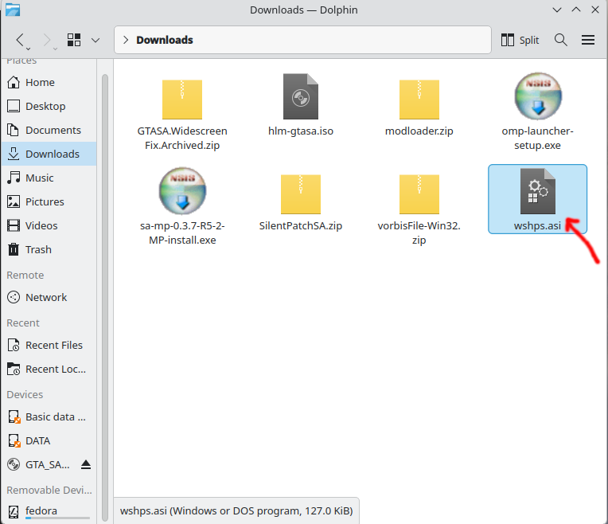Eject the GTA_SA disc
This screenshot has width=608, height=524.
tap(86, 464)
